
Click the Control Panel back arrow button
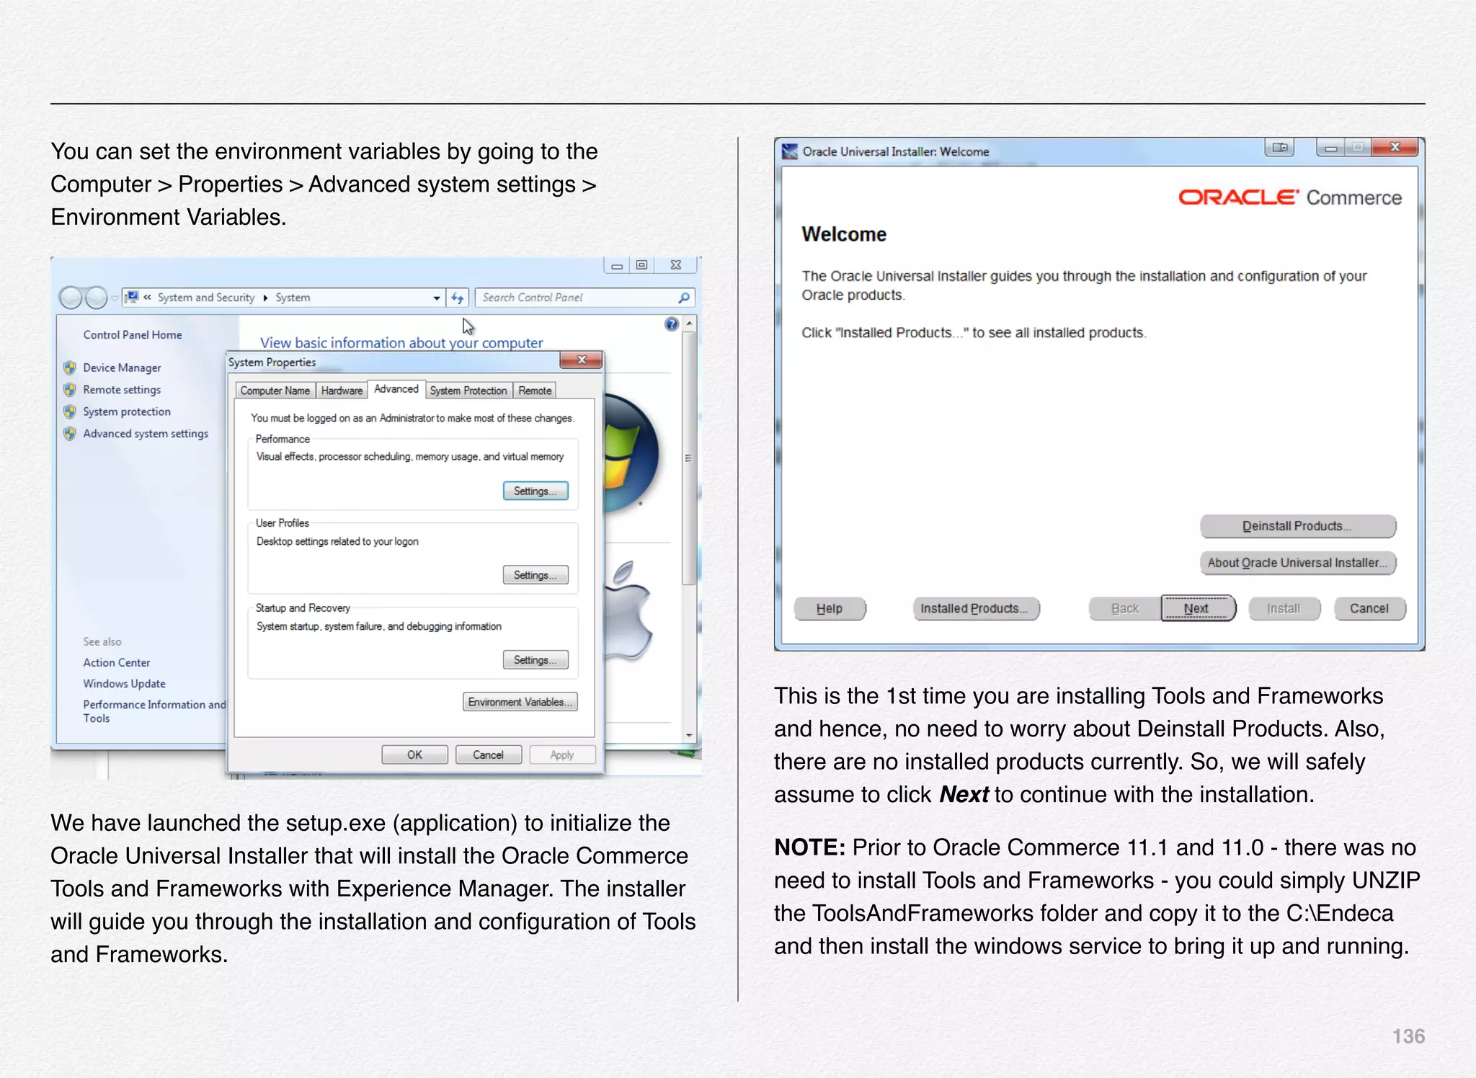click(71, 298)
